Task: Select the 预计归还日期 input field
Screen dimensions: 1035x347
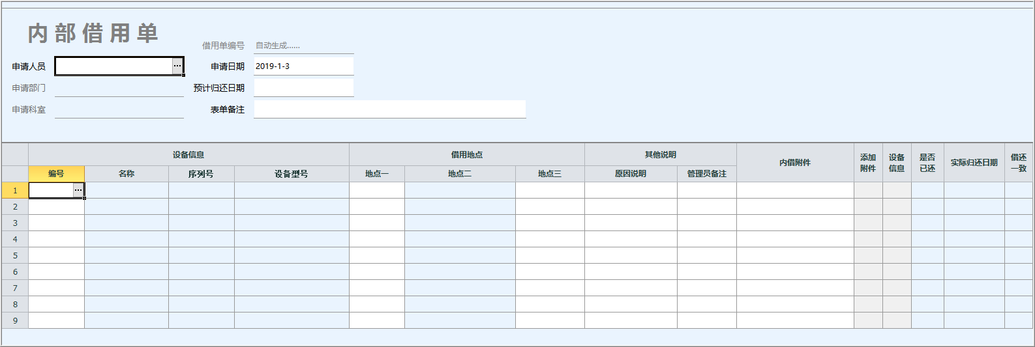Action: click(x=303, y=88)
